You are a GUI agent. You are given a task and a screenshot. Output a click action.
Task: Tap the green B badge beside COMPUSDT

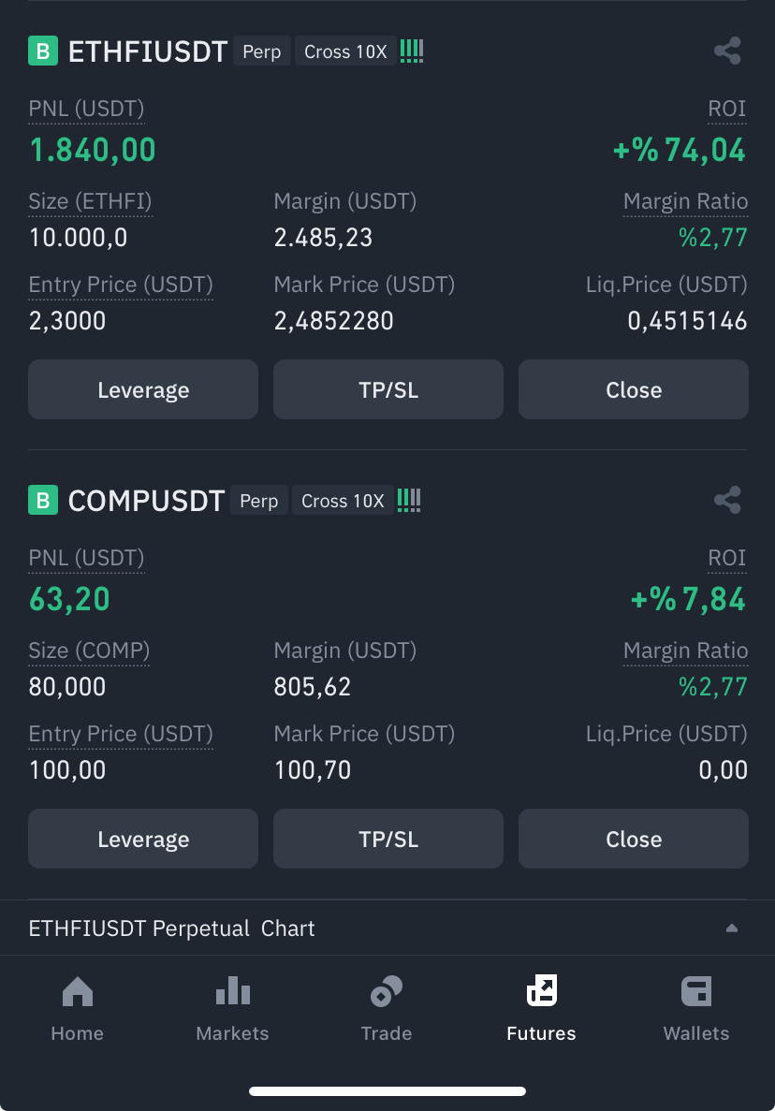pos(43,501)
